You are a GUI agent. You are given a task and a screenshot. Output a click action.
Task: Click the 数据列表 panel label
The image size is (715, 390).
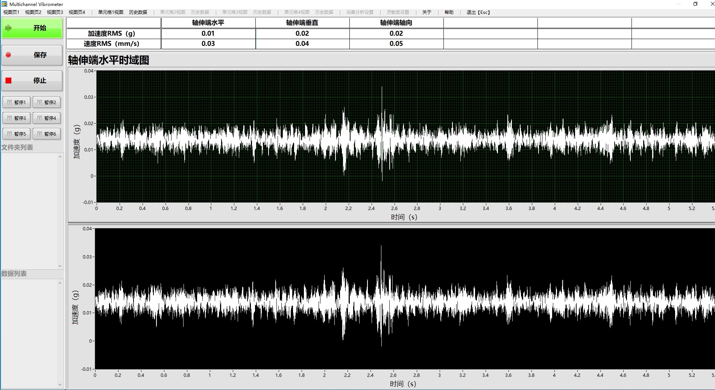tap(14, 274)
